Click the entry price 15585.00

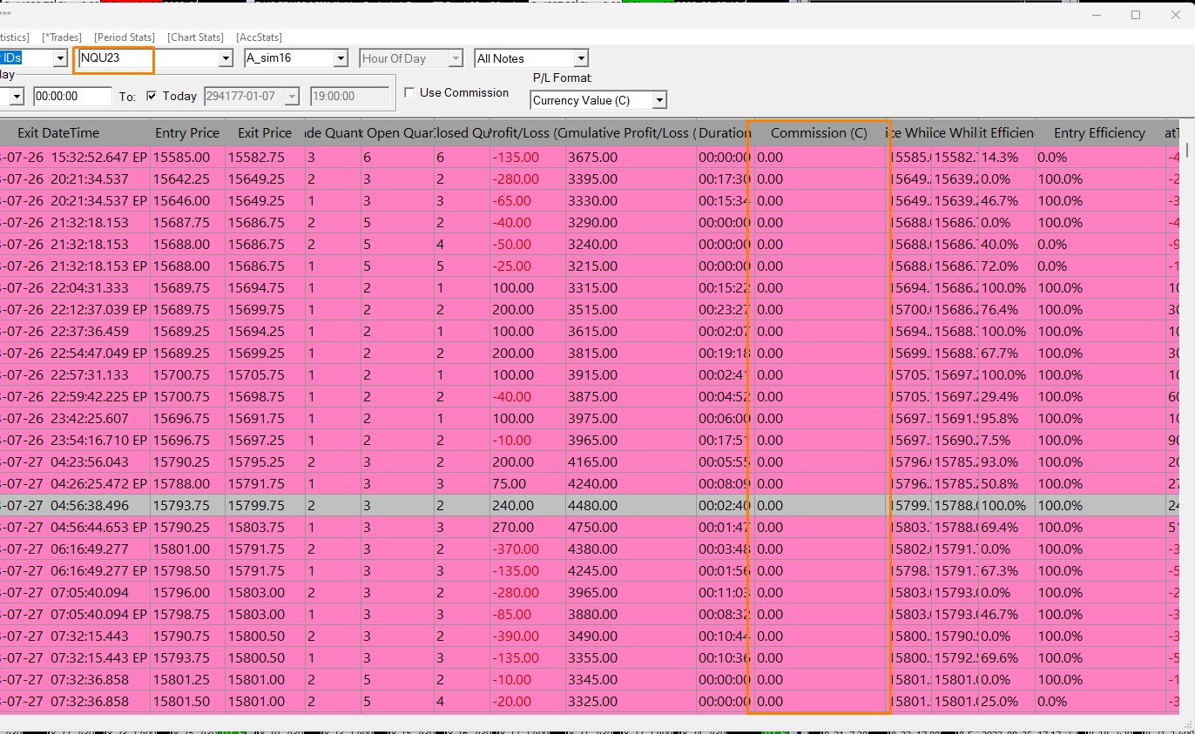pyautogui.click(x=181, y=158)
